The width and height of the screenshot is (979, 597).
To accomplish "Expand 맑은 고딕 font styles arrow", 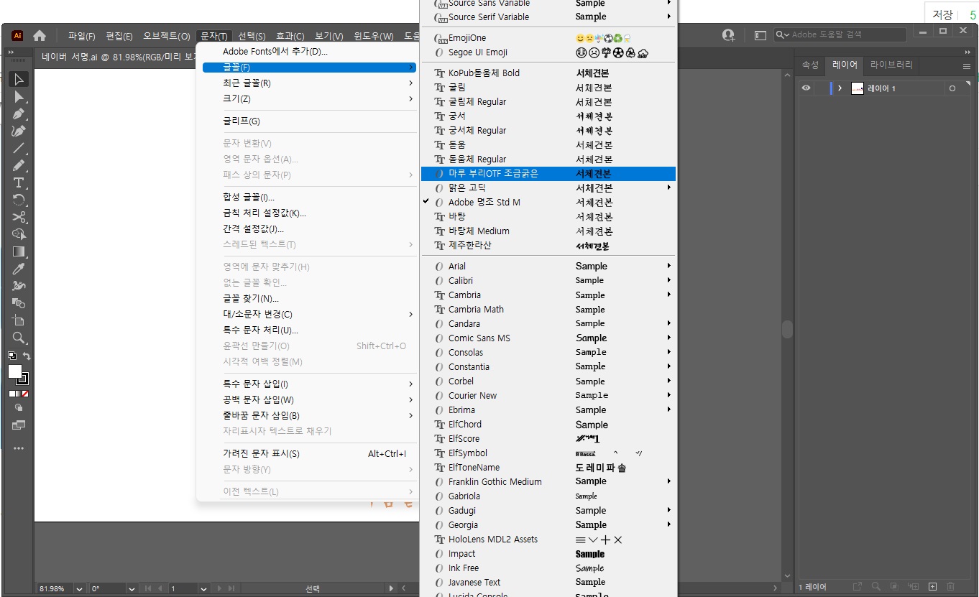I will [669, 188].
